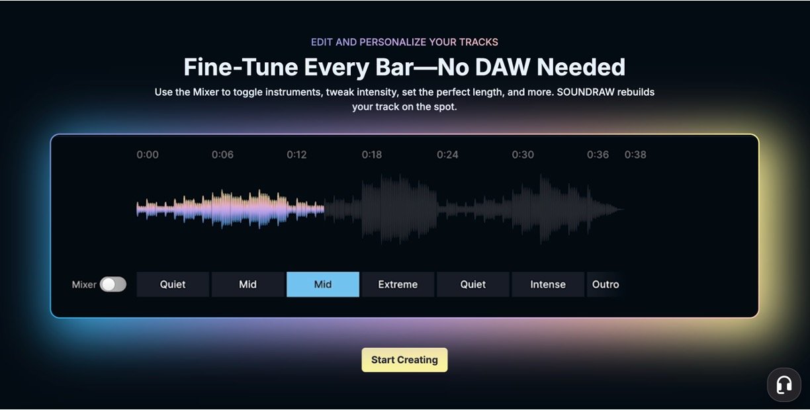The image size is (810, 410).
Task: Seek to the 0:12 time marker
Action: coord(297,155)
